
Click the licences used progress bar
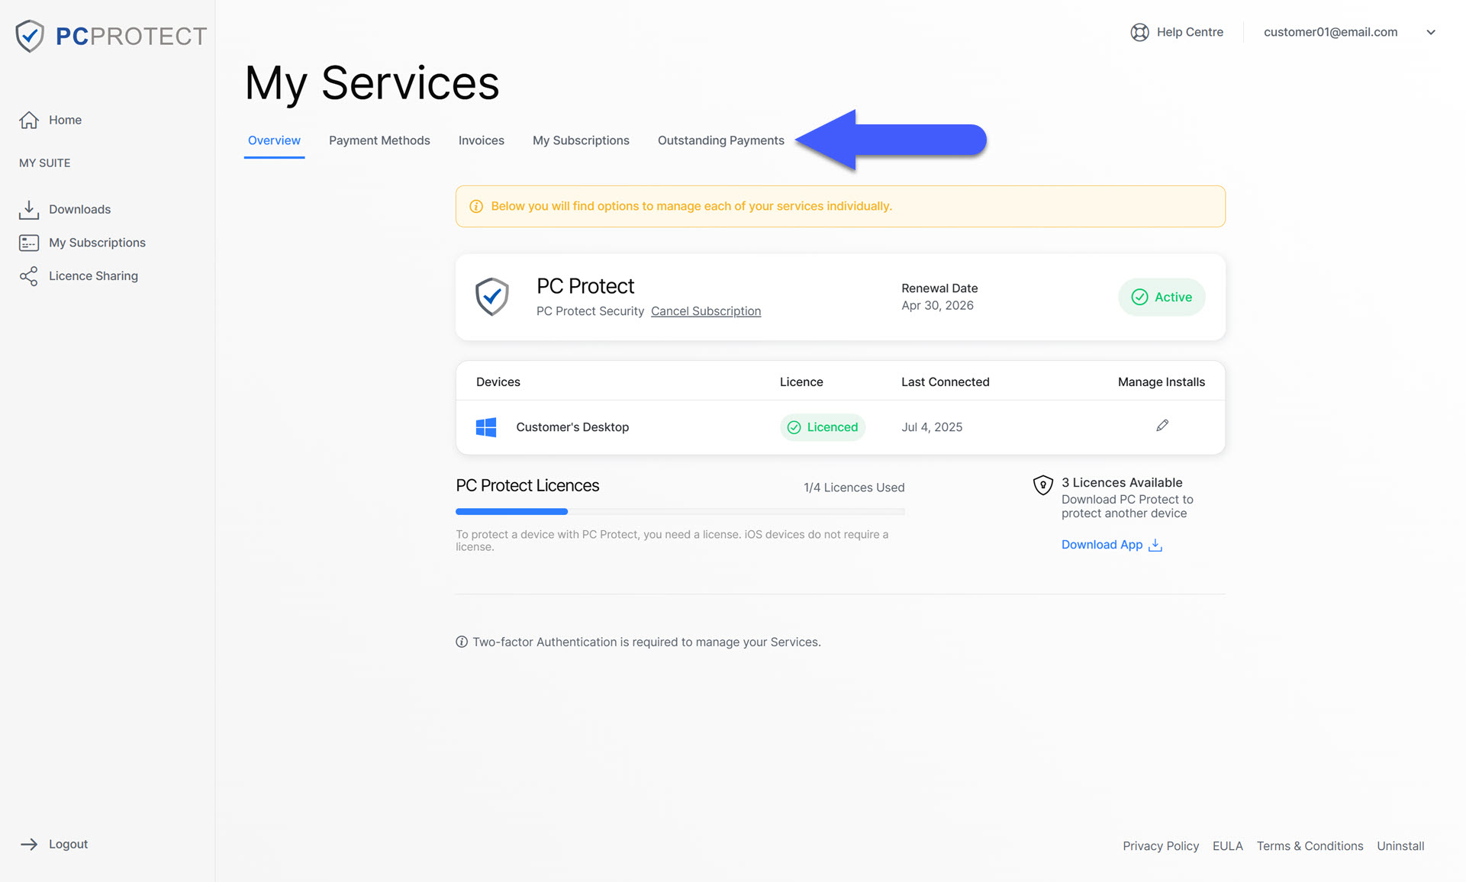680,512
